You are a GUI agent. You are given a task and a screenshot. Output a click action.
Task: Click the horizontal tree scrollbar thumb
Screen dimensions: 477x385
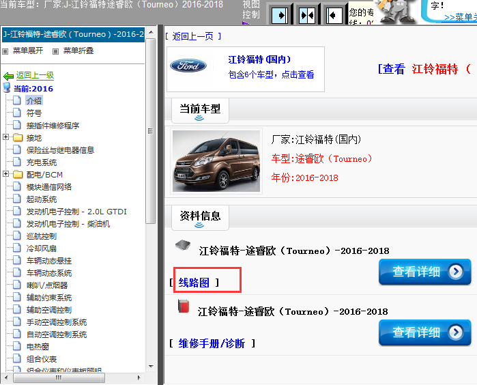59,377
